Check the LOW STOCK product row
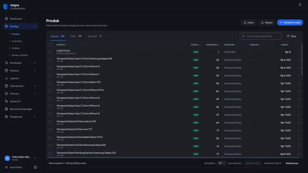The width and height of the screenshot is (308, 173). [50, 52]
